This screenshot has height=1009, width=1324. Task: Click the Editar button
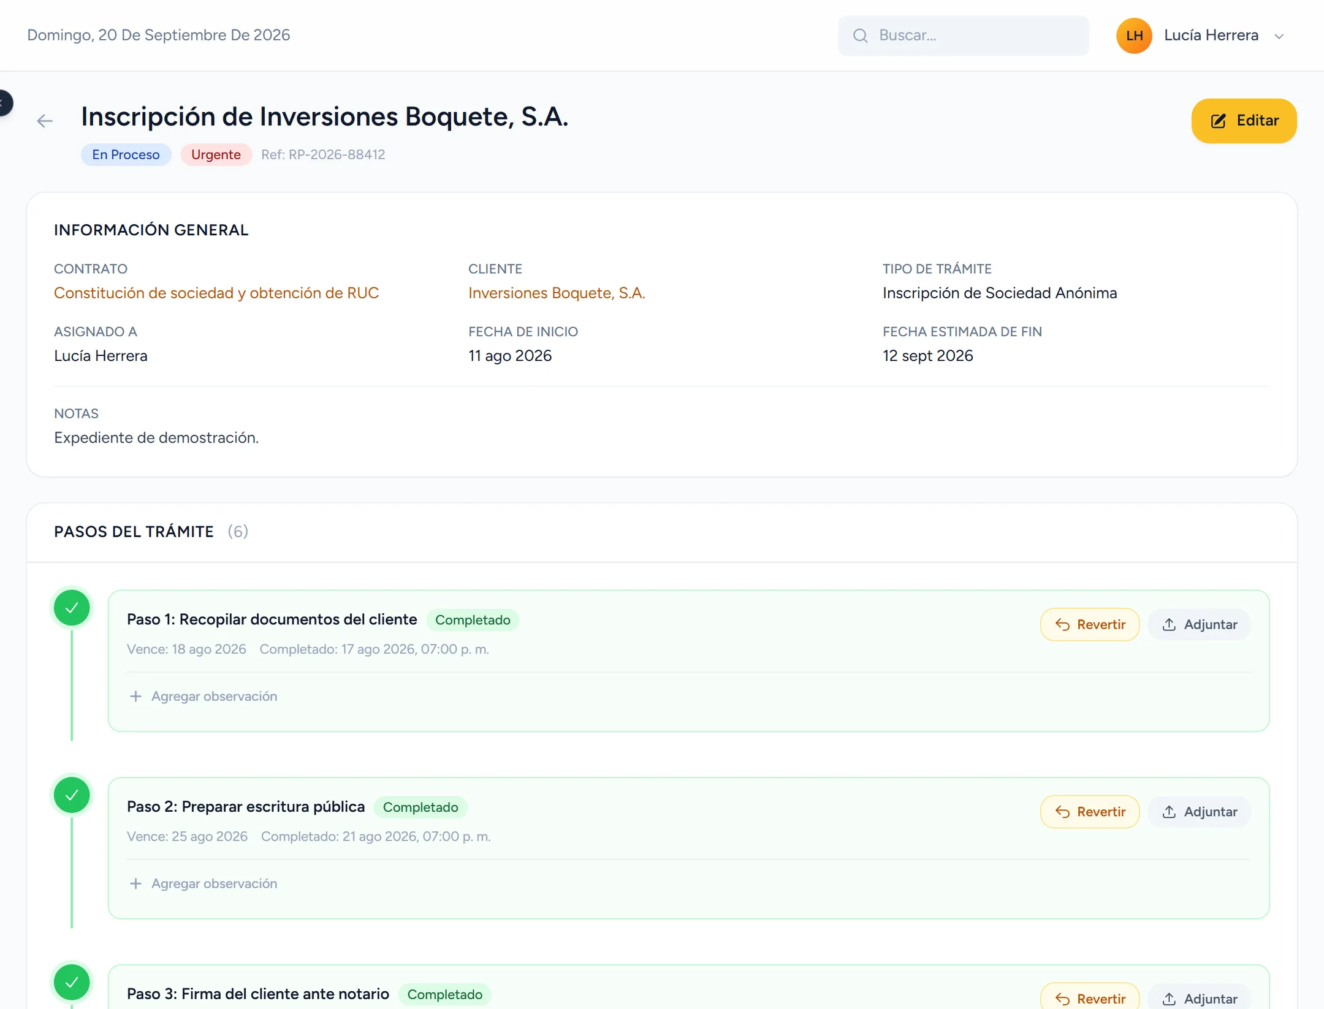pos(1243,121)
